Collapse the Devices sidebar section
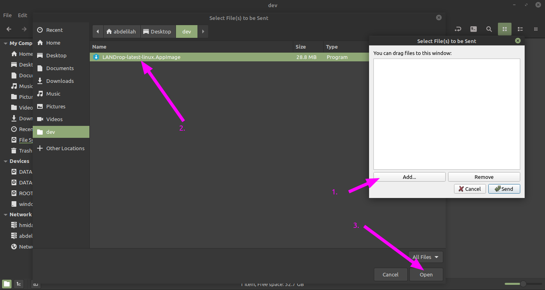 (6, 161)
